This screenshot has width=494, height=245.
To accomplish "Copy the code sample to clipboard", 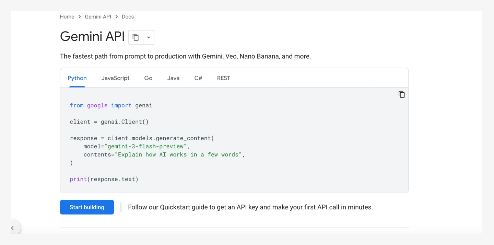I will pyautogui.click(x=401, y=94).
